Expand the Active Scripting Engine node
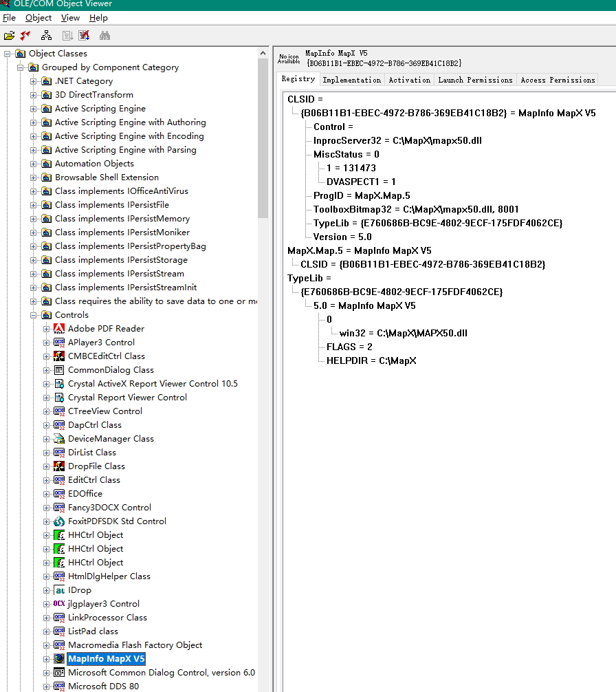The width and height of the screenshot is (616, 692). coord(33,109)
